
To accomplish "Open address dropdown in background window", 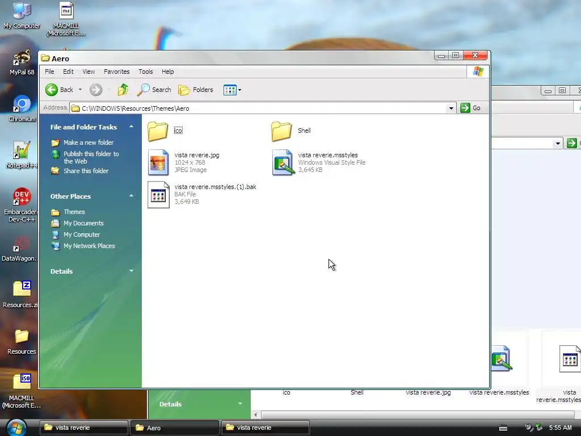I will coord(558,143).
